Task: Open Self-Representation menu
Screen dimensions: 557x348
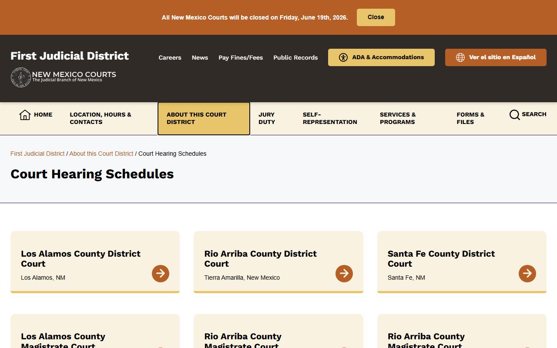Action: click(330, 118)
